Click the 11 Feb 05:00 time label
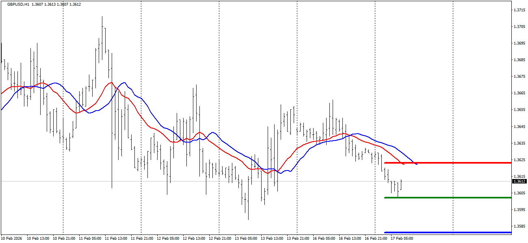 pos(90,239)
